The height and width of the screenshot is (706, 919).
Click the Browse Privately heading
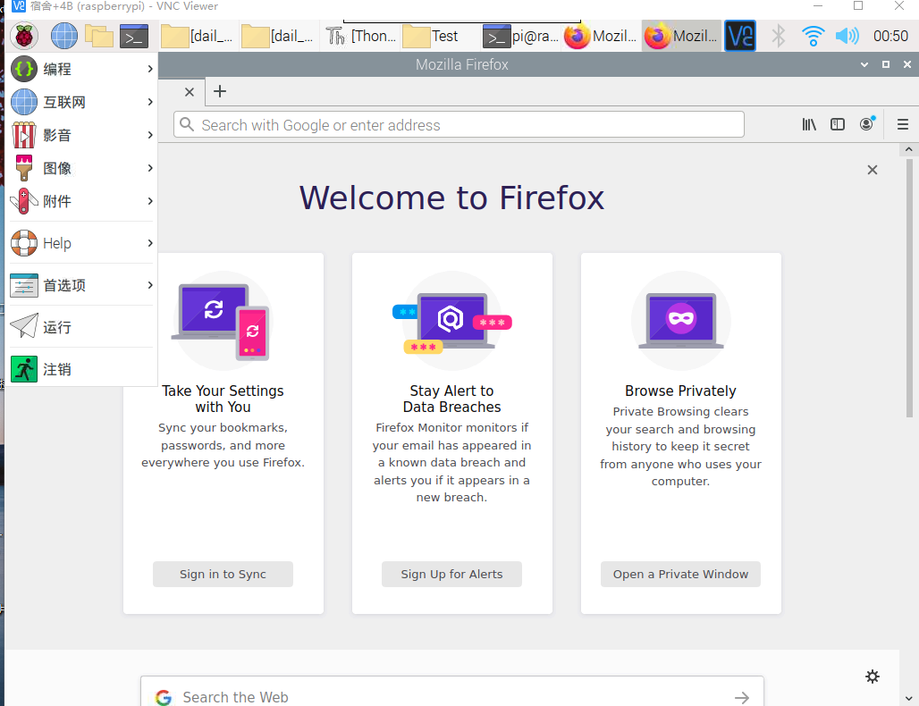click(x=680, y=391)
